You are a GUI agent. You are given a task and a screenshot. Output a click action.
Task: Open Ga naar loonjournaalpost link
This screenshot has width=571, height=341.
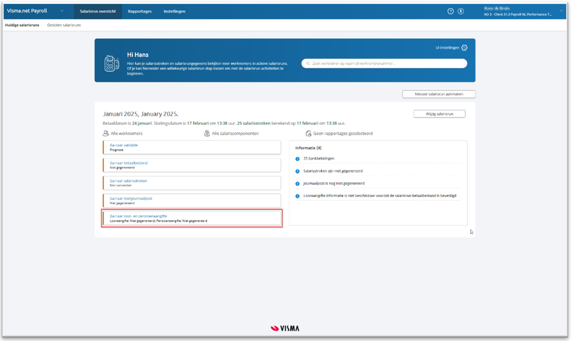point(131,199)
